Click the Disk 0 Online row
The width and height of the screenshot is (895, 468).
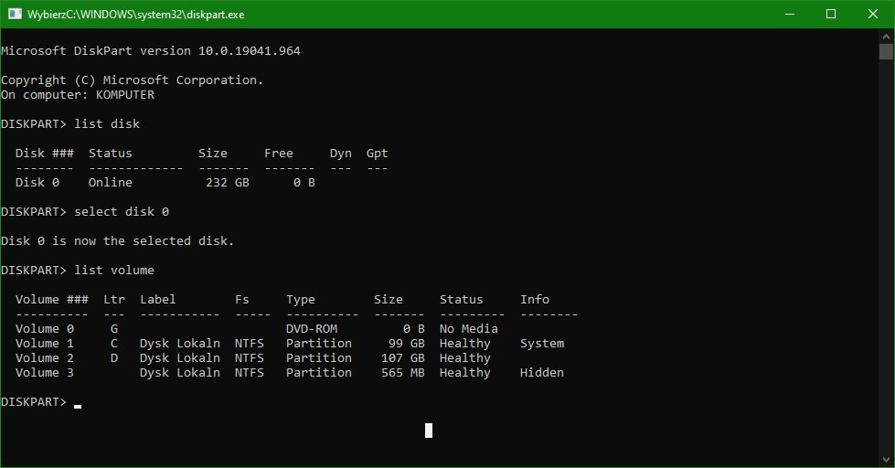[165, 183]
